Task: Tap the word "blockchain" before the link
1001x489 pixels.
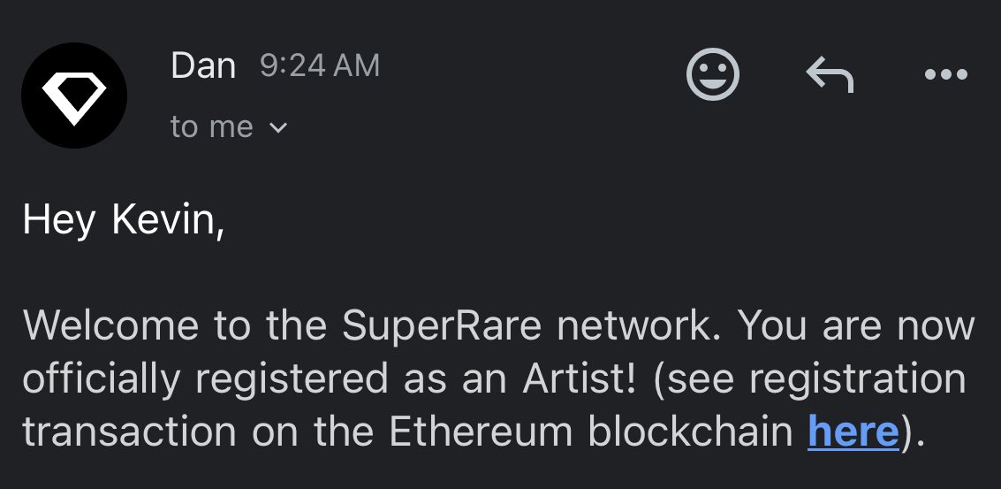Action: [690, 431]
